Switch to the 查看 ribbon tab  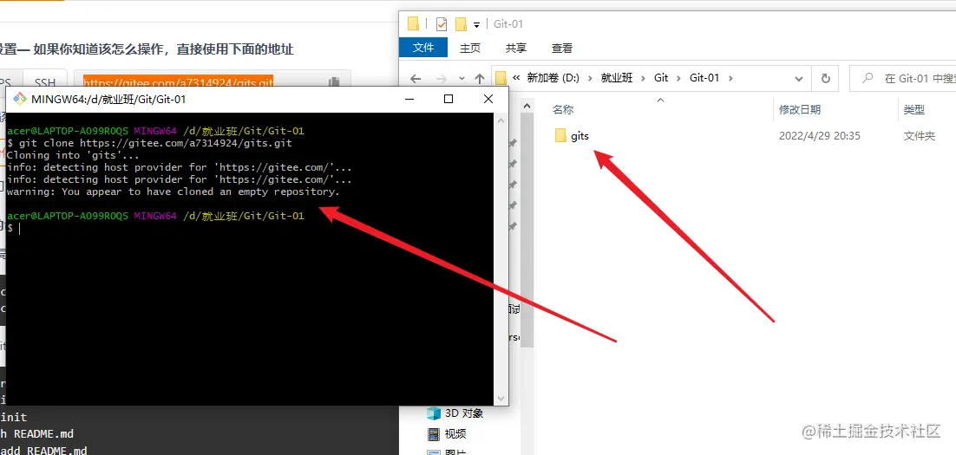coord(561,49)
